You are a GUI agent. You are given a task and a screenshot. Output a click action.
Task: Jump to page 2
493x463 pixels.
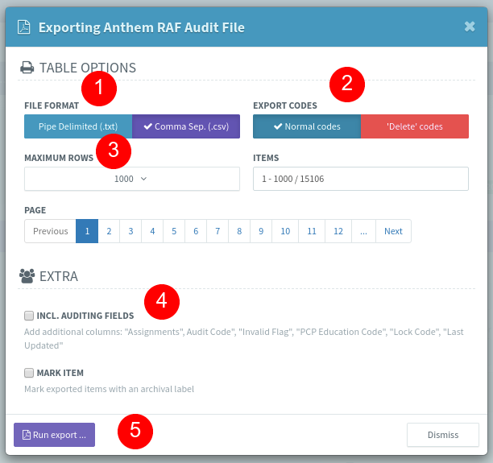[x=109, y=231]
